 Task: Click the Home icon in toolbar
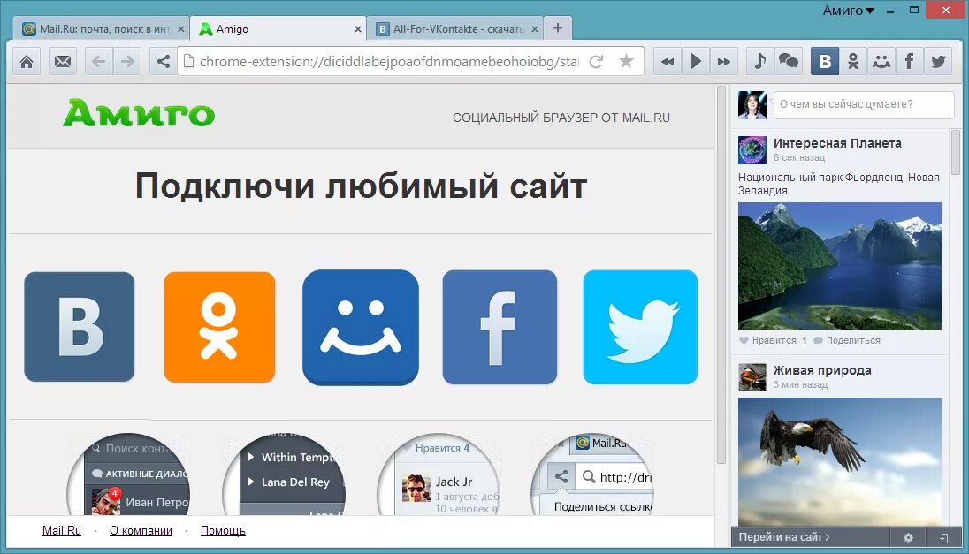[27, 61]
